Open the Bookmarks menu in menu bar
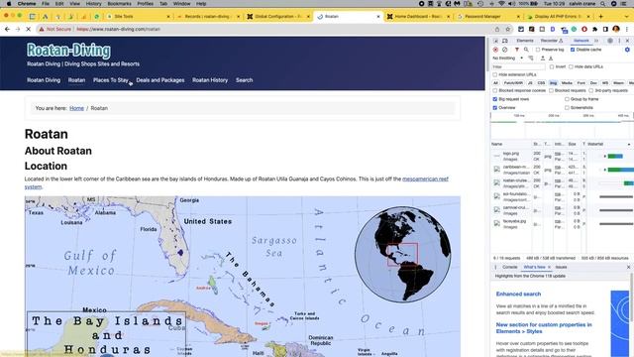Screen dimensions: 634x357 (119, 4)
